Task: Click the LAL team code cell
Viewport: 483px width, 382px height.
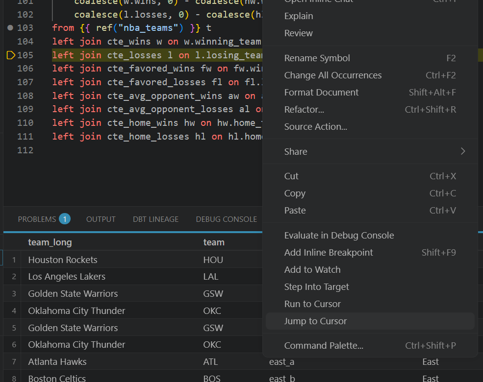Action: [211, 277]
